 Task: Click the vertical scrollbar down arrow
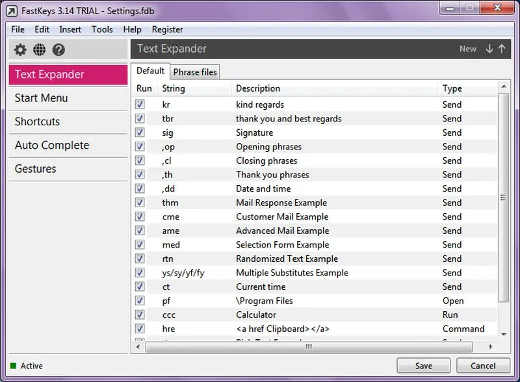click(504, 335)
